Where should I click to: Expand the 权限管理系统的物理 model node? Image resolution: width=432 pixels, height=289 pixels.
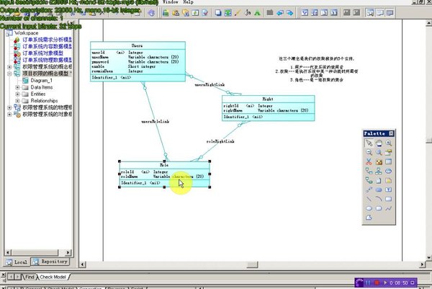pyautogui.click(x=9, y=107)
